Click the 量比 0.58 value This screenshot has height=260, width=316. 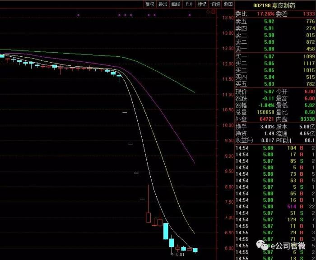coord(310,112)
